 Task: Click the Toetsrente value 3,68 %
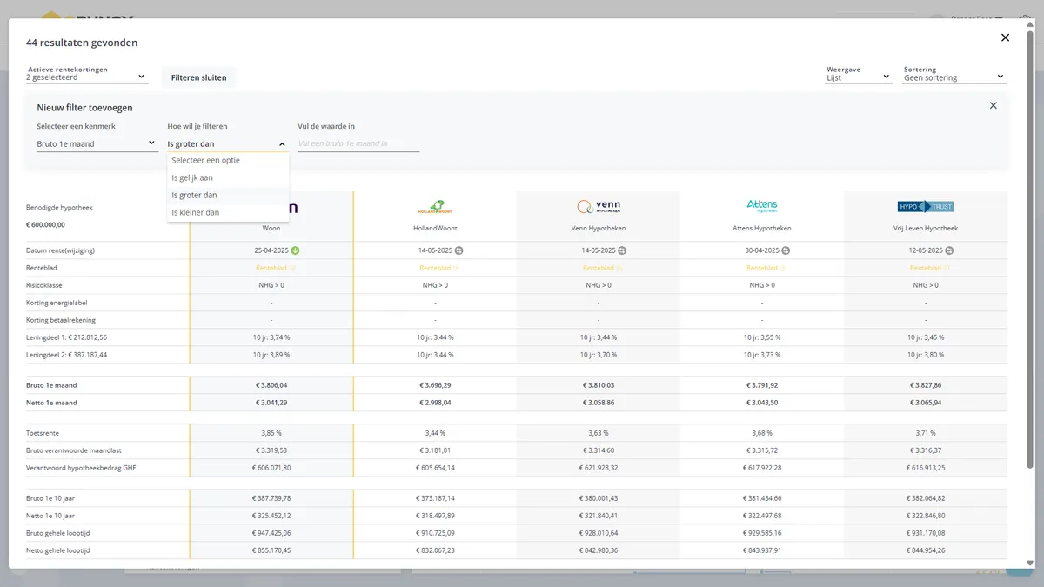click(762, 433)
